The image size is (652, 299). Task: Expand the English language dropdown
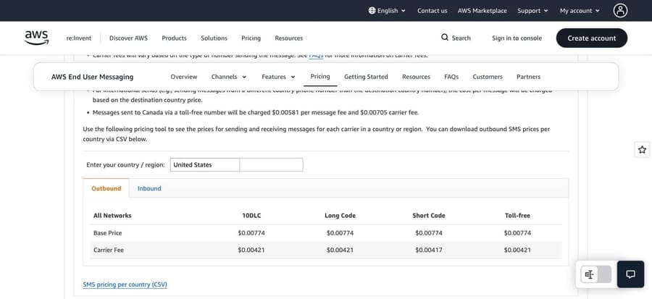(x=387, y=11)
